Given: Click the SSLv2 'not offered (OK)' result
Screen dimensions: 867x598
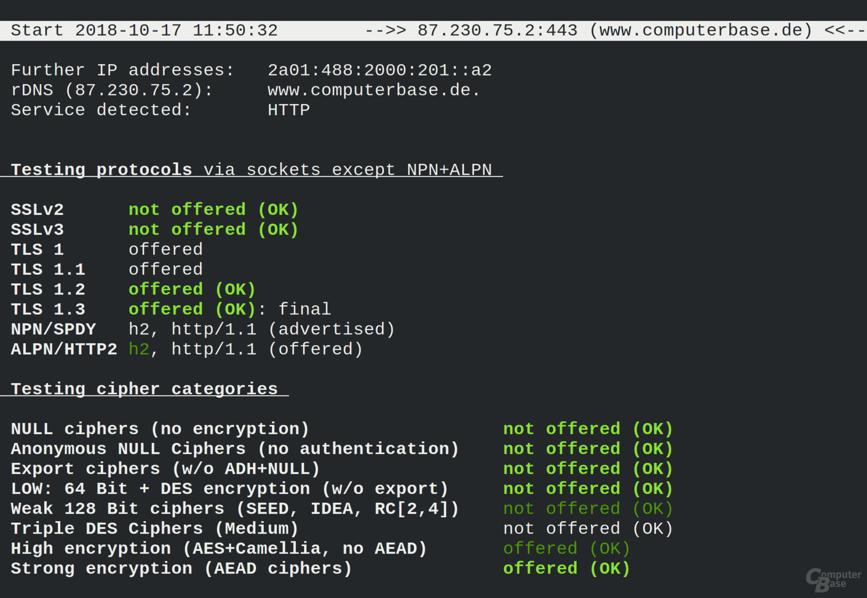Looking at the screenshot, I should [x=213, y=210].
